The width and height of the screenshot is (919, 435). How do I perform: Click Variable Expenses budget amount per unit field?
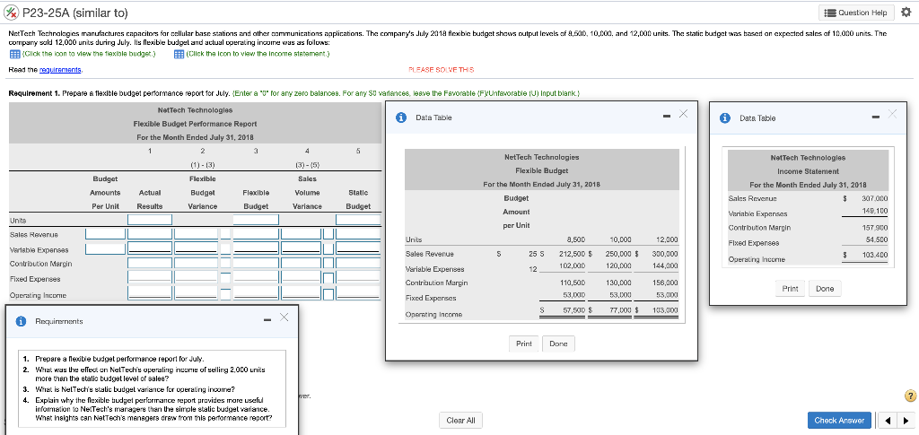coord(106,248)
